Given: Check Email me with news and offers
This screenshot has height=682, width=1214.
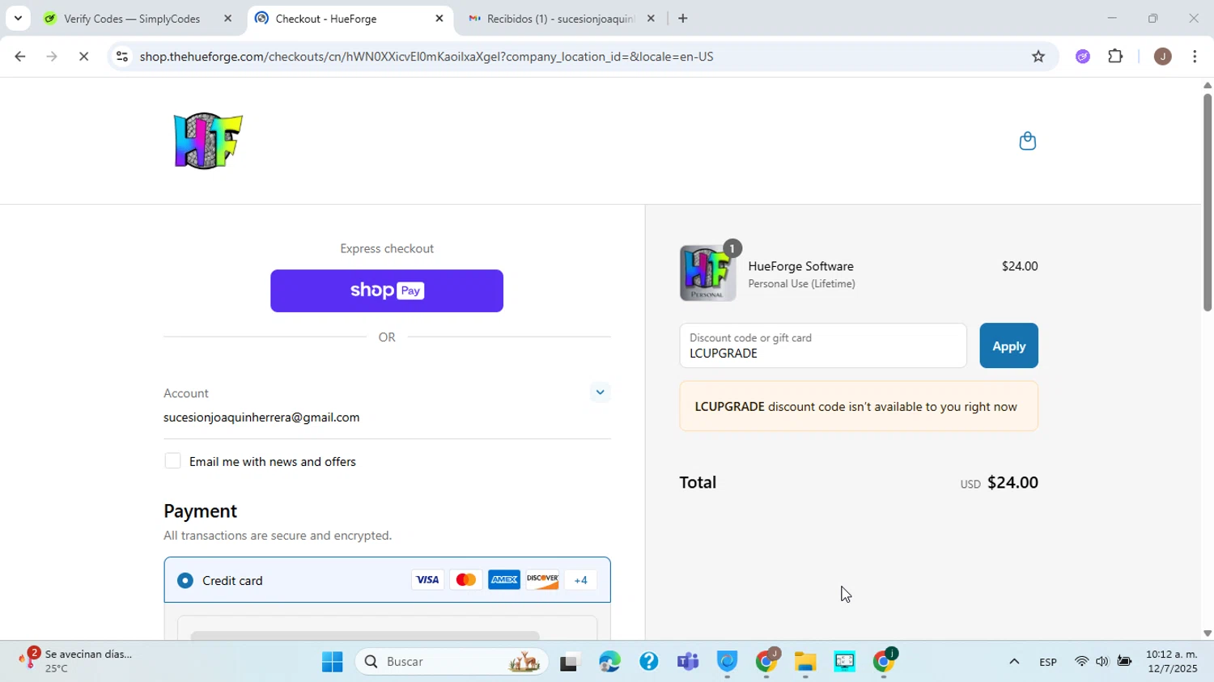Looking at the screenshot, I should tap(172, 461).
